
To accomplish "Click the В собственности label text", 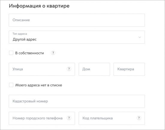I will pos(30,53).
